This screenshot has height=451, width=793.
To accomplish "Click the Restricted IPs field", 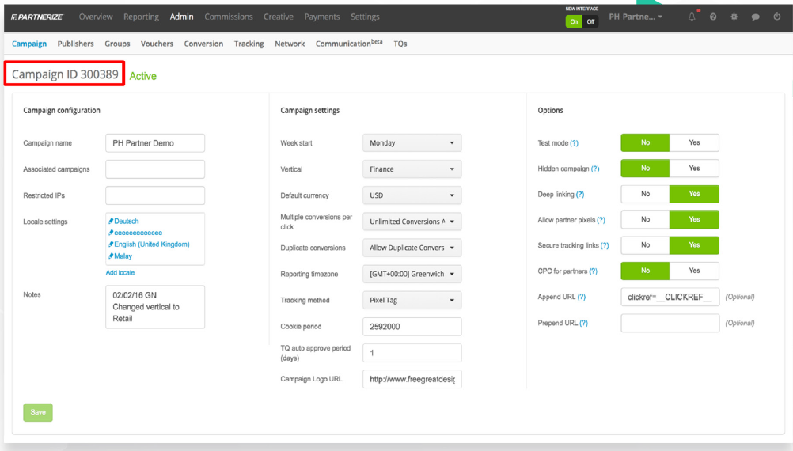I will pyautogui.click(x=155, y=195).
